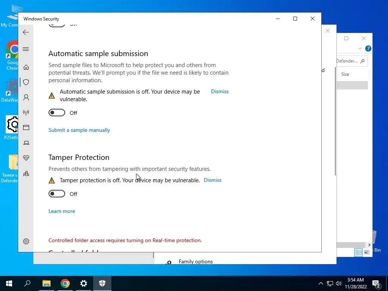The width and height of the screenshot is (388, 291).
Task: Click the File Explorer search box
Action: [352, 61]
